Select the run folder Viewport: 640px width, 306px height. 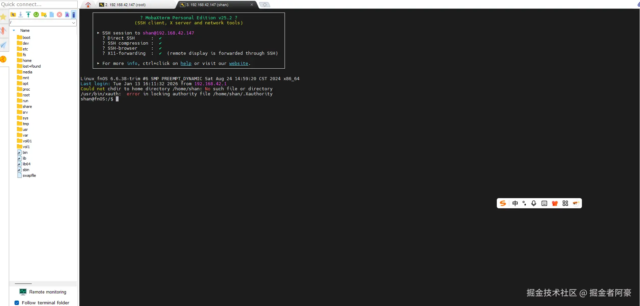pyautogui.click(x=23, y=101)
